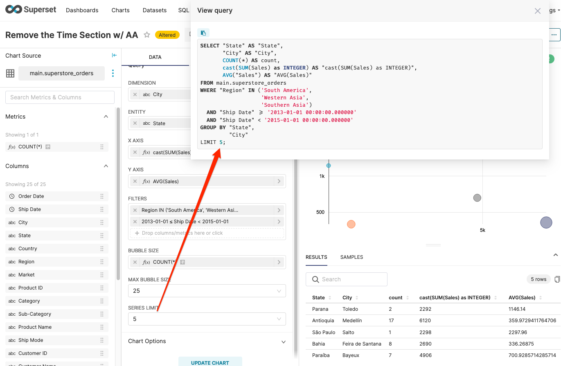
Task: Click the Altered status badge
Action: coord(167,35)
